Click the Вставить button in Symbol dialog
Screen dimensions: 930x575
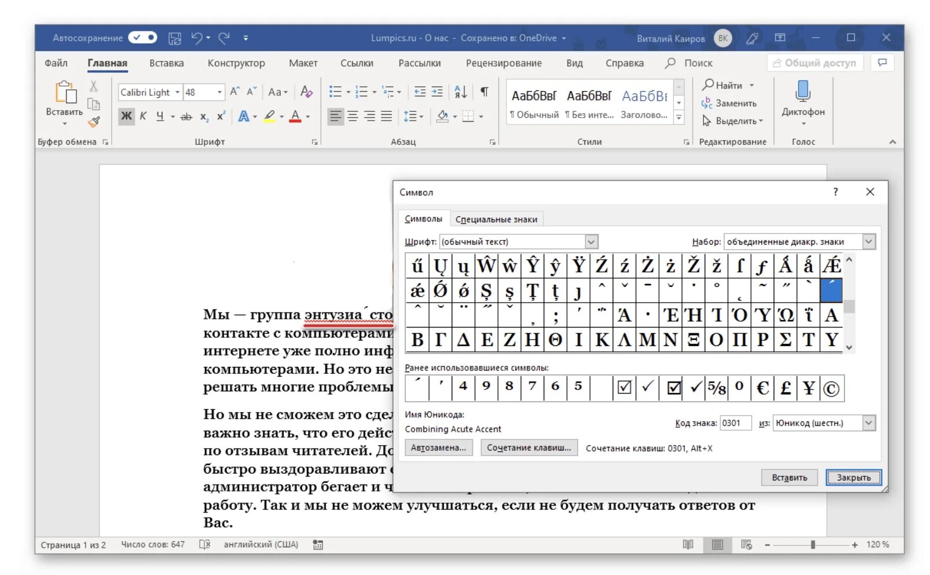pos(789,478)
